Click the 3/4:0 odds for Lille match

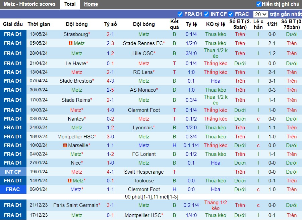pos(191,53)
